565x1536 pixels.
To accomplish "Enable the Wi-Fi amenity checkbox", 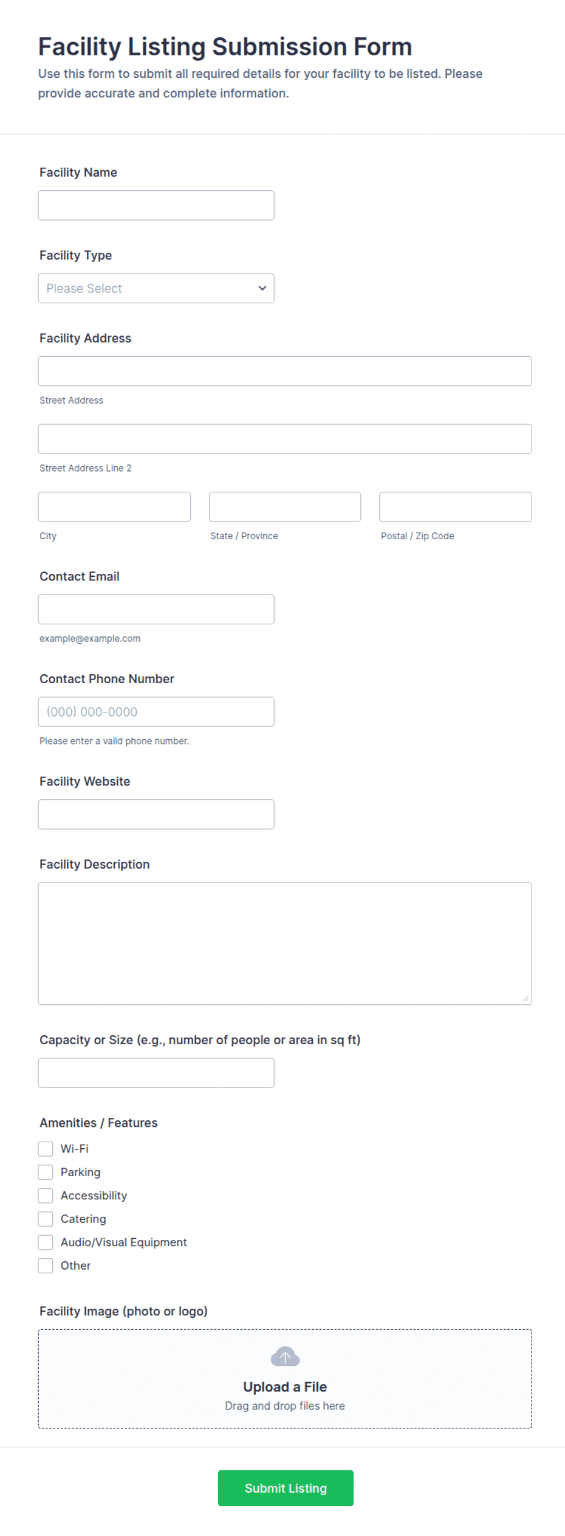I will pos(46,1149).
